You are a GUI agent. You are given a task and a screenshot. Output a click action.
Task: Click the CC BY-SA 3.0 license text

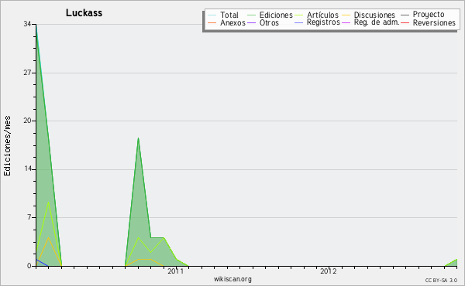point(441,280)
